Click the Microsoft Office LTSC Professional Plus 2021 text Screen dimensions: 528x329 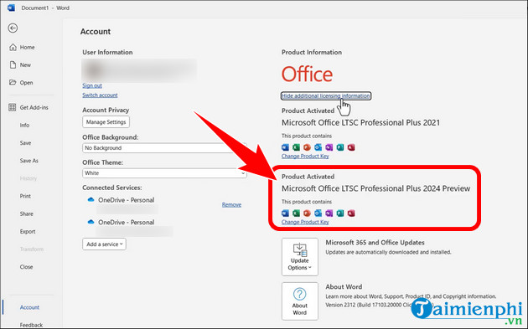pyautogui.click(x=360, y=123)
